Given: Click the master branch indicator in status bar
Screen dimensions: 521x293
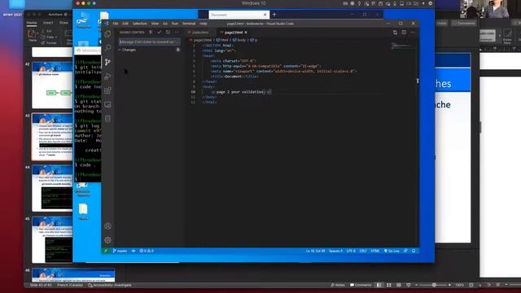Looking at the screenshot, I should [120, 251].
